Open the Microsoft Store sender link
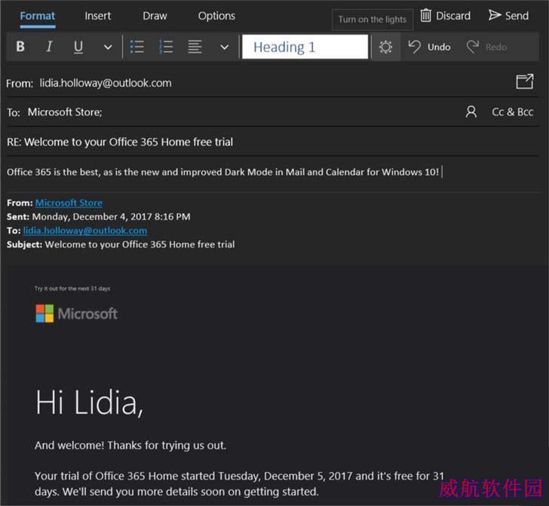 point(69,203)
